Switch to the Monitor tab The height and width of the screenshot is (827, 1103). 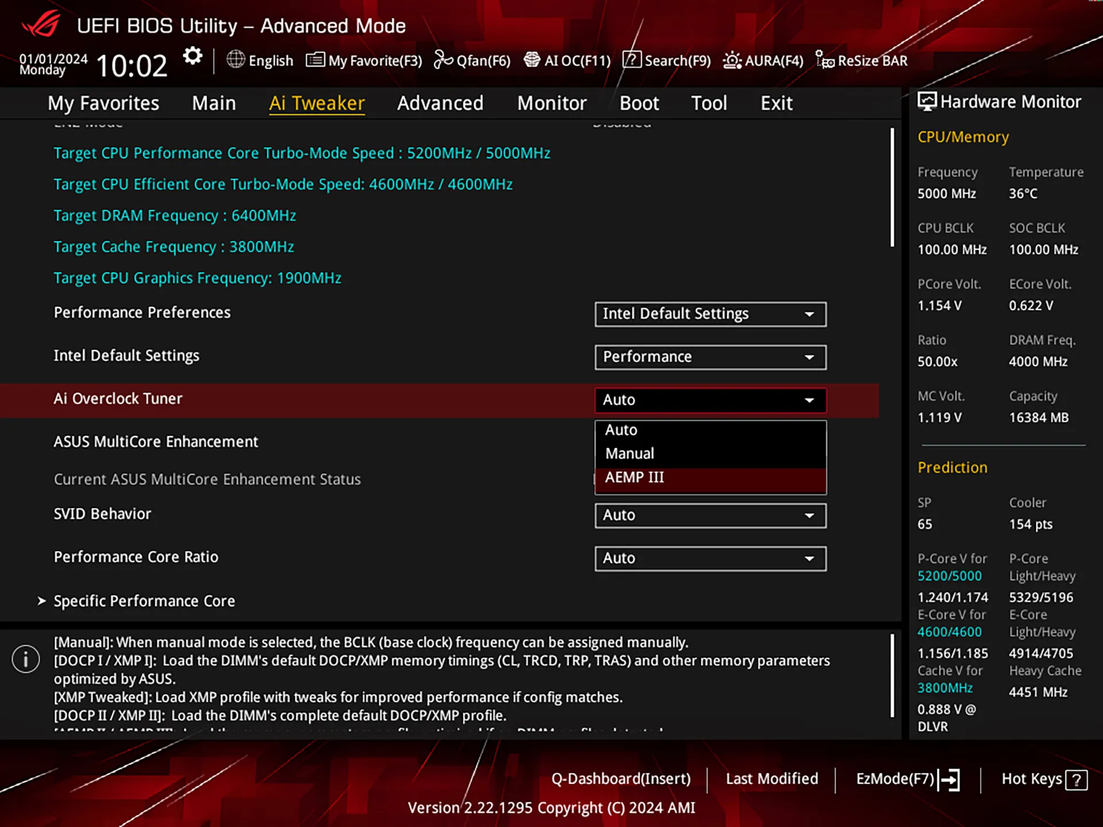click(x=551, y=103)
